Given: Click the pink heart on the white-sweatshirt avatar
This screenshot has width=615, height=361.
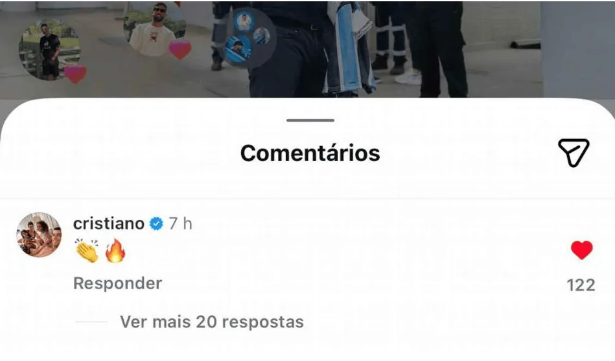Looking at the screenshot, I should click(180, 50).
